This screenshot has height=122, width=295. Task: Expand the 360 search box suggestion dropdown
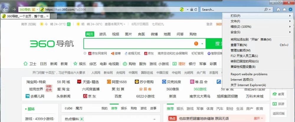[202, 44]
